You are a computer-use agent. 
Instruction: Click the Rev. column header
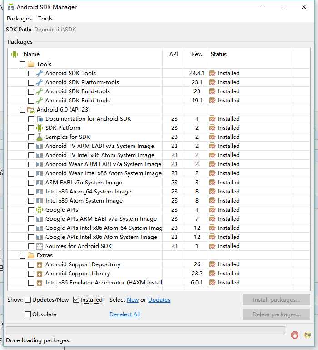(197, 54)
